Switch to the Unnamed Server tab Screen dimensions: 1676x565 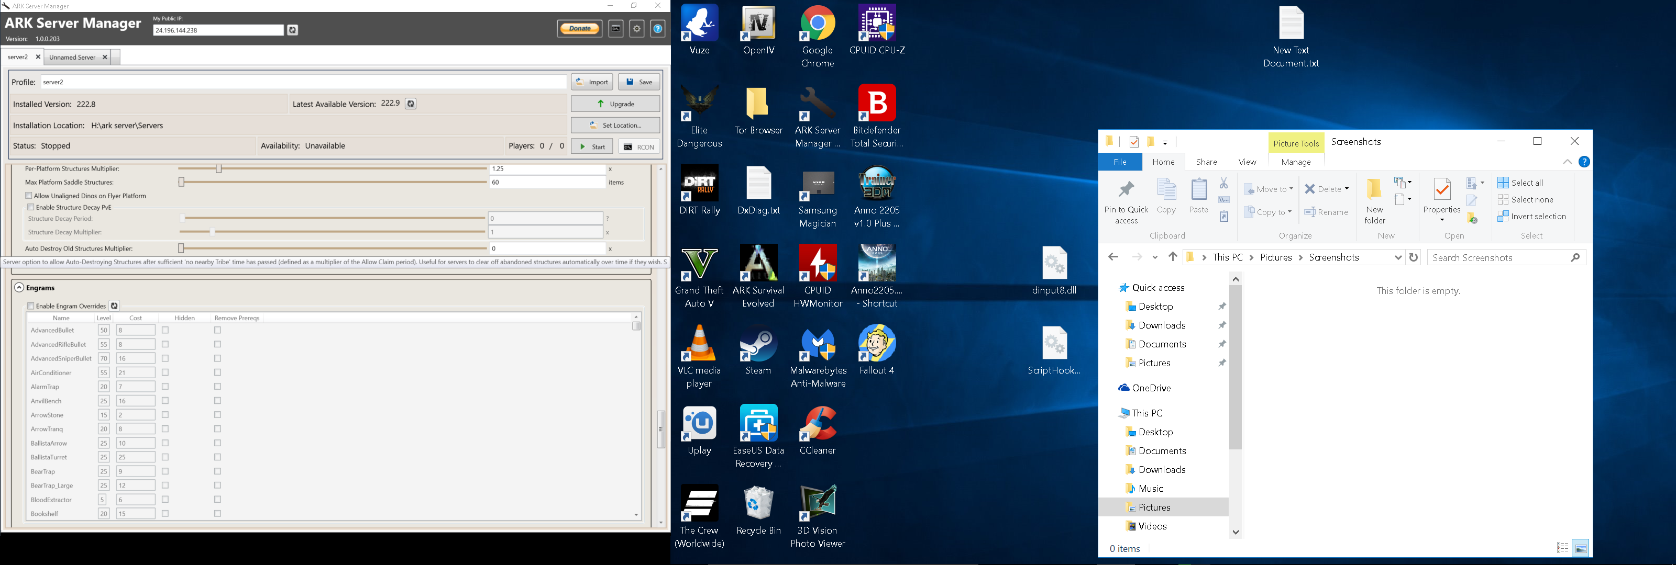(x=72, y=57)
